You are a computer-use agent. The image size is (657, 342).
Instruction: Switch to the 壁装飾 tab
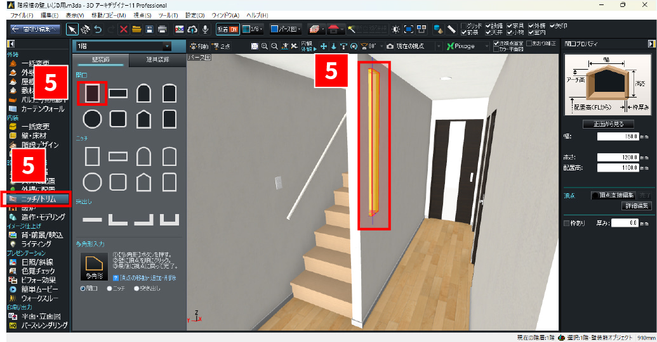click(100, 60)
